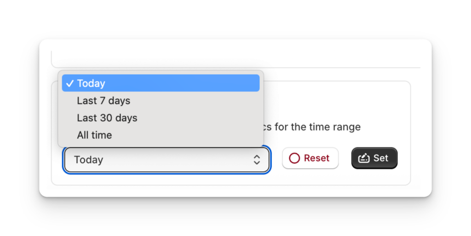Select "Last 7 days" from the list

(x=103, y=101)
